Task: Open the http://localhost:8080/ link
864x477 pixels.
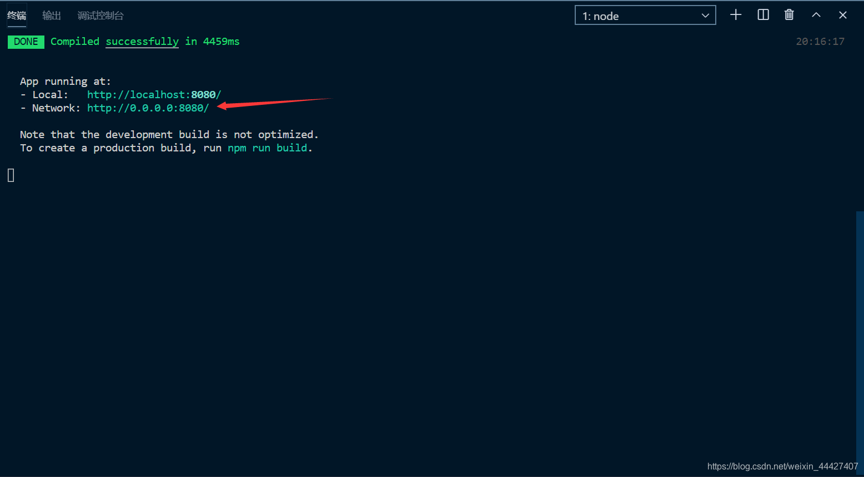Action: (x=154, y=95)
